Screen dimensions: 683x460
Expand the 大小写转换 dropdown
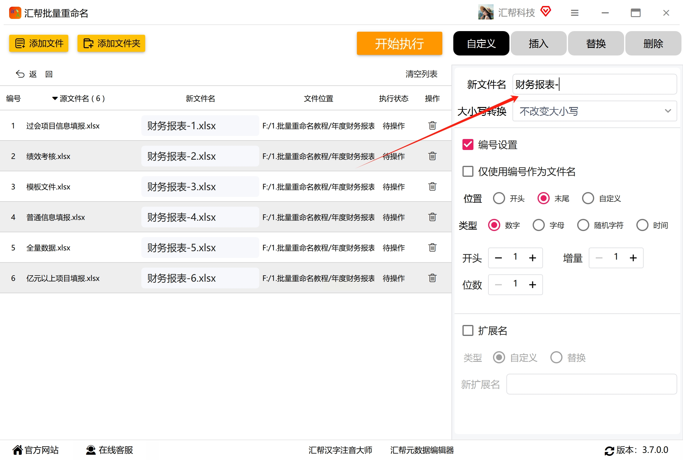click(x=594, y=111)
